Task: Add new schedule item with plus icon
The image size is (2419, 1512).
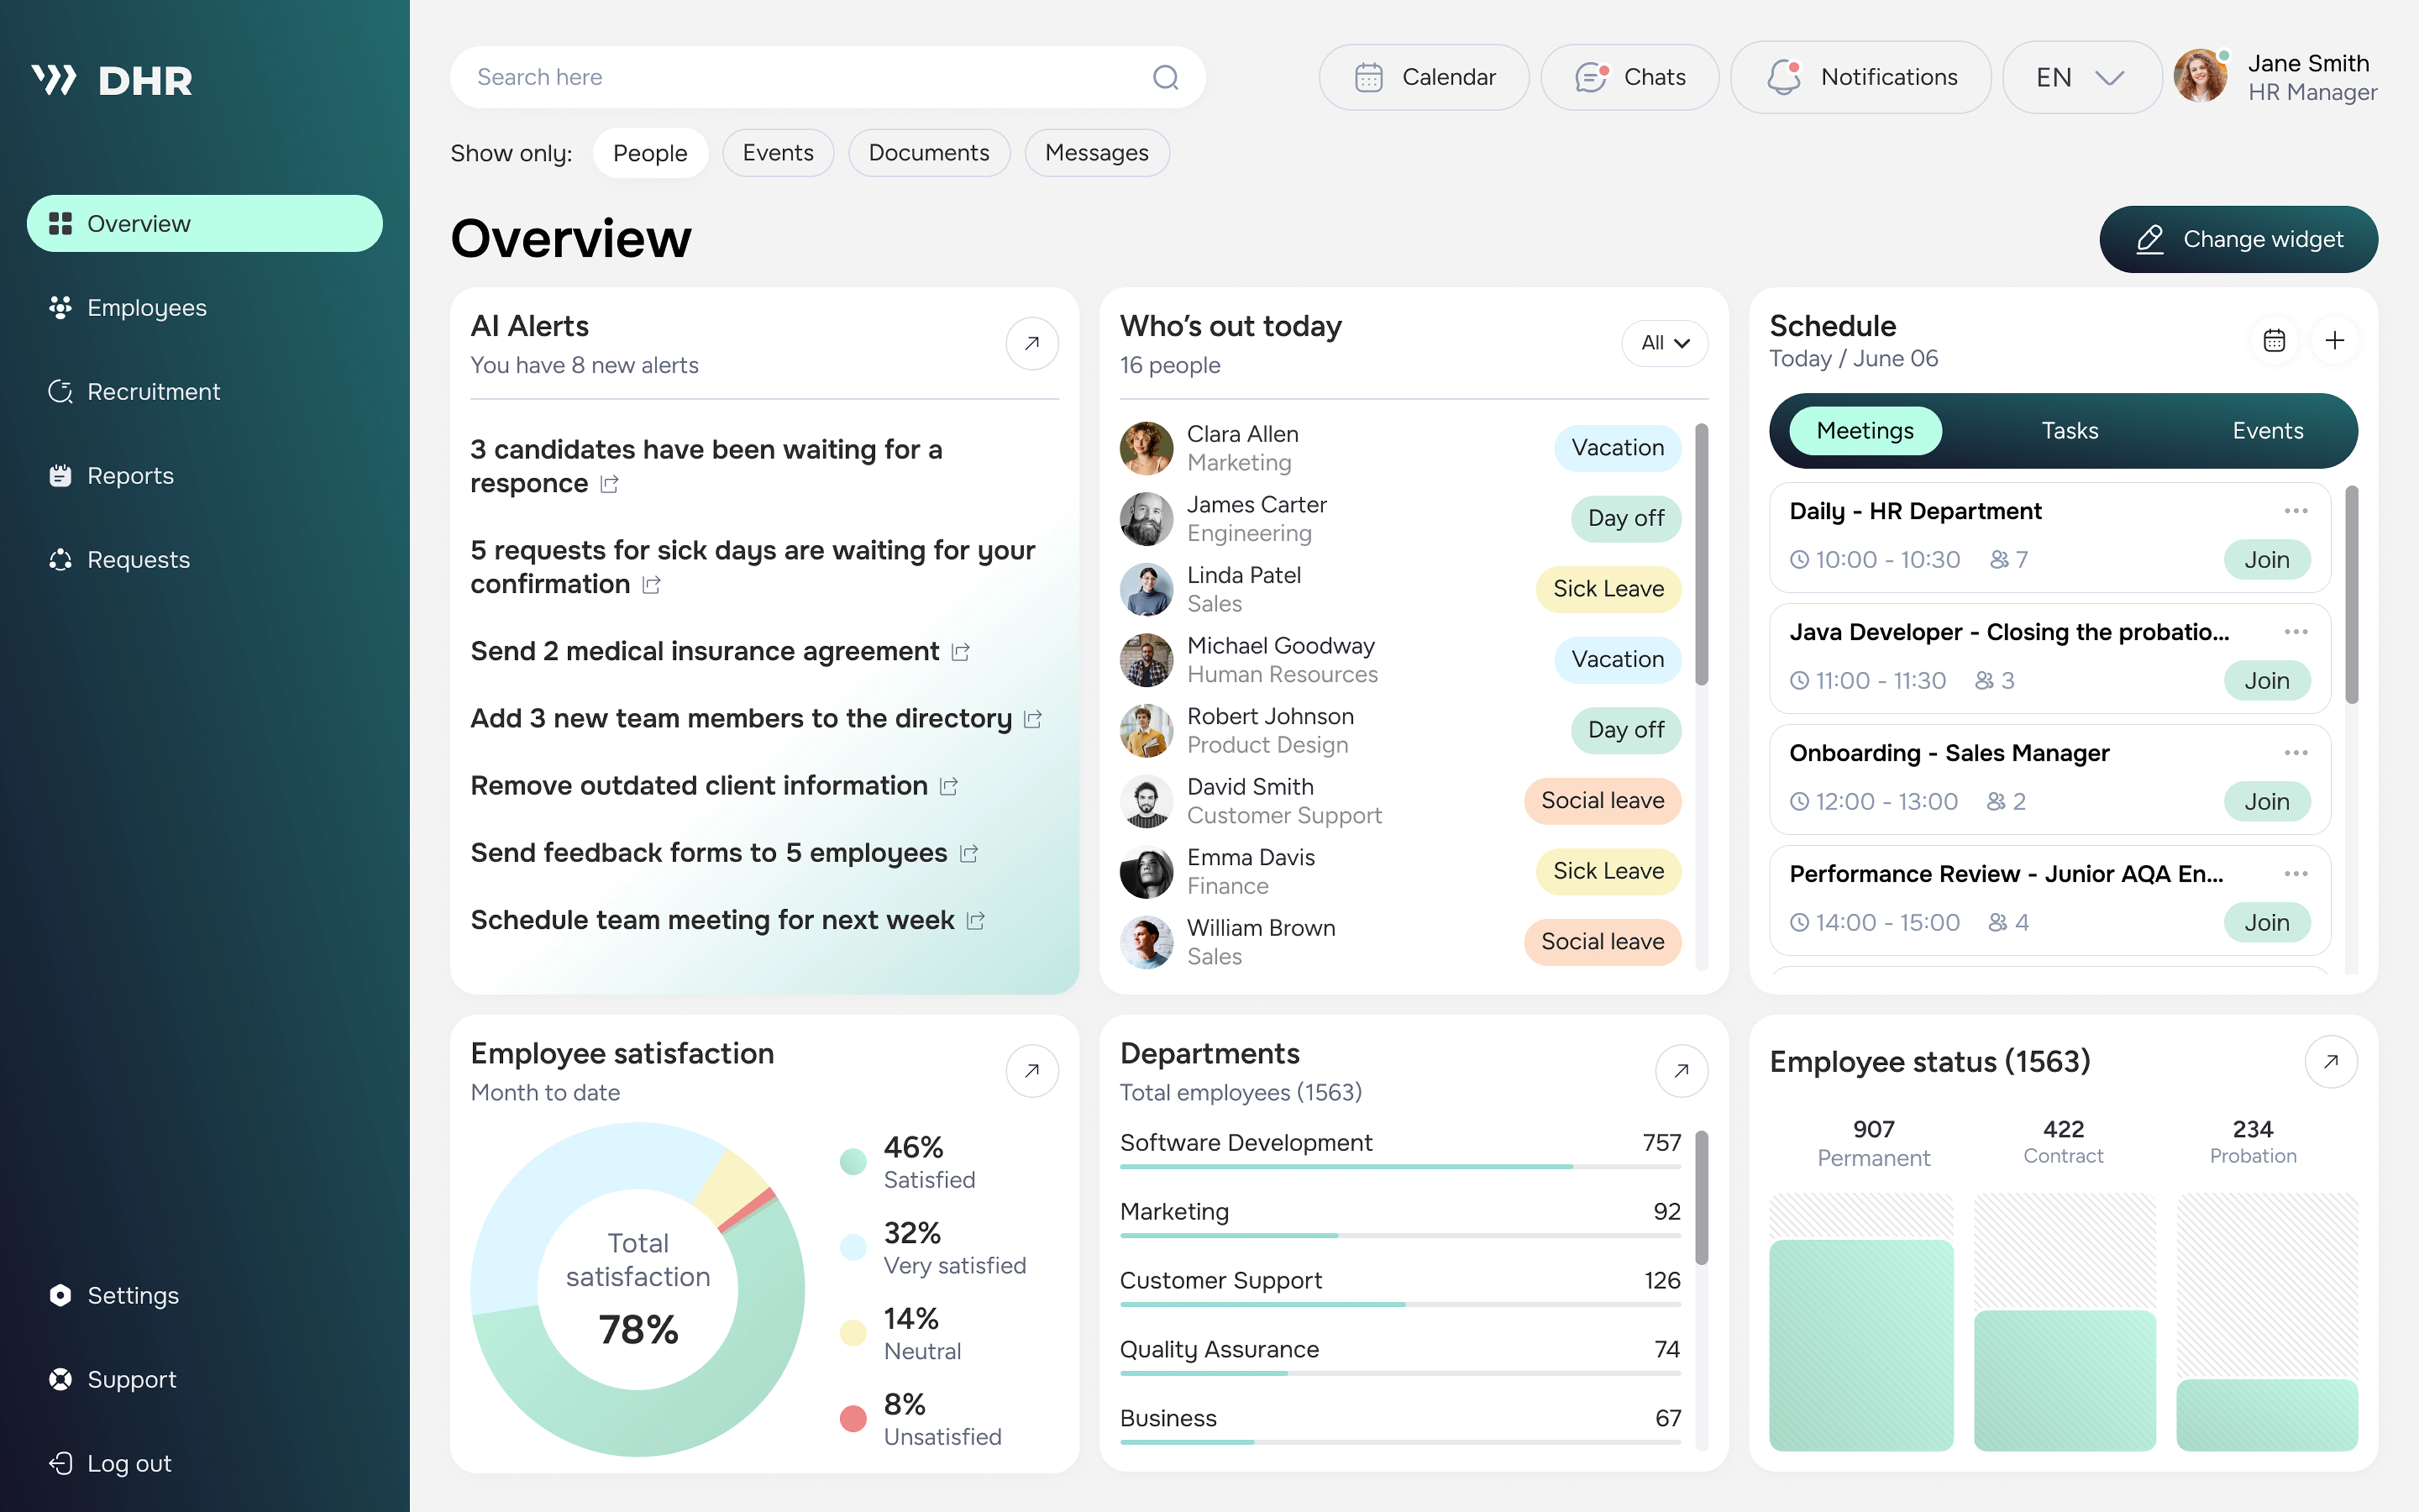Action: coord(2334,341)
